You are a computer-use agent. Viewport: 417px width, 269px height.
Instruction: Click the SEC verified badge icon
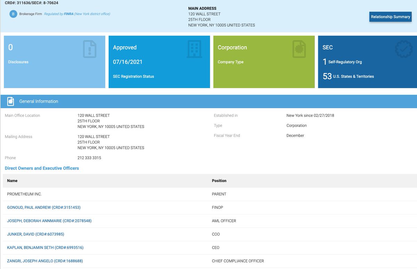[x=404, y=49]
